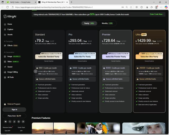
Task: Open the white-haired girl thumbnail
Action: [144, 128]
